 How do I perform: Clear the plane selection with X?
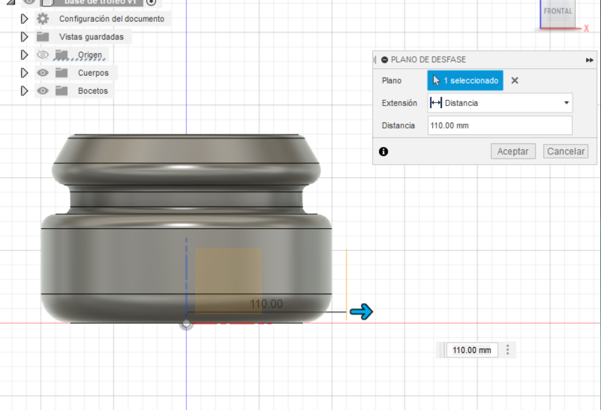pyautogui.click(x=515, y=80)
